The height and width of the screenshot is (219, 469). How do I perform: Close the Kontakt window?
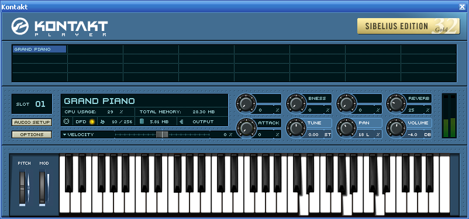coord(462,7)
